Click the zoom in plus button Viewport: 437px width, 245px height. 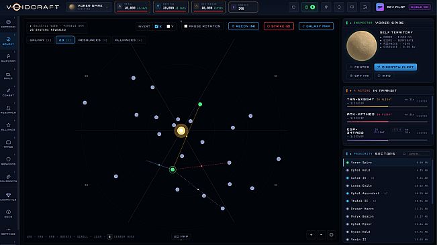pos(311,235)
